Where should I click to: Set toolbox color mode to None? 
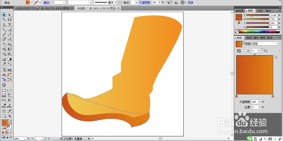[10, 133]
